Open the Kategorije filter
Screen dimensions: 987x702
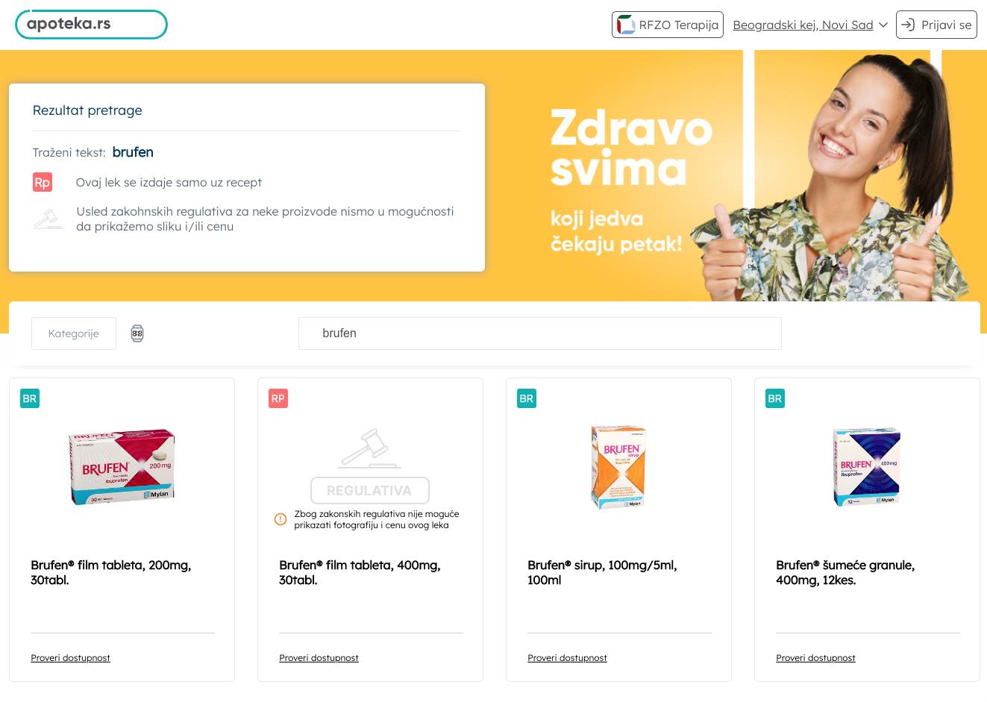pyautogui.click(x=74, y=333)
